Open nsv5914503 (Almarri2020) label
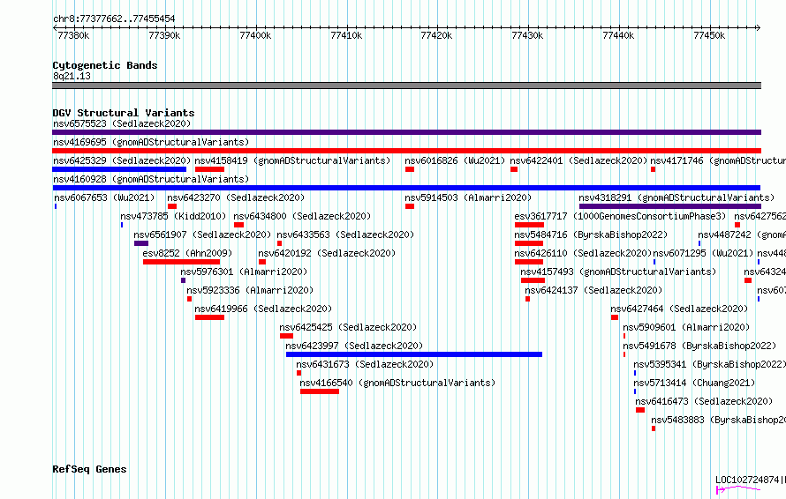Screen dimensions: 786x499 (468, 197)
